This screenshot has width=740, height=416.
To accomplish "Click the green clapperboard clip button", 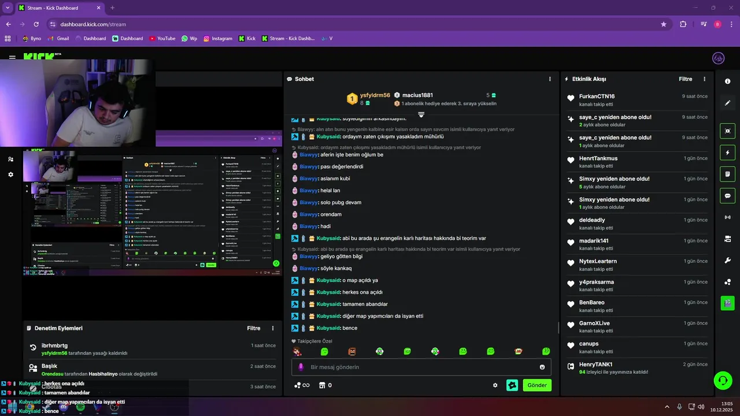I will click(727, 303).
